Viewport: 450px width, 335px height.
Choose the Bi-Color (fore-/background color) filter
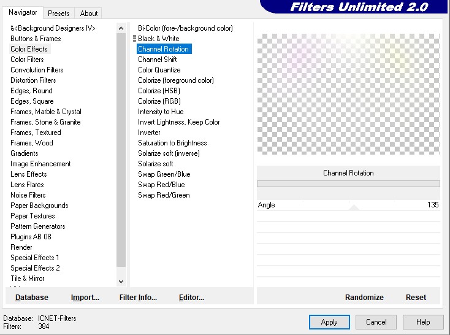click(x=185, y=28)
